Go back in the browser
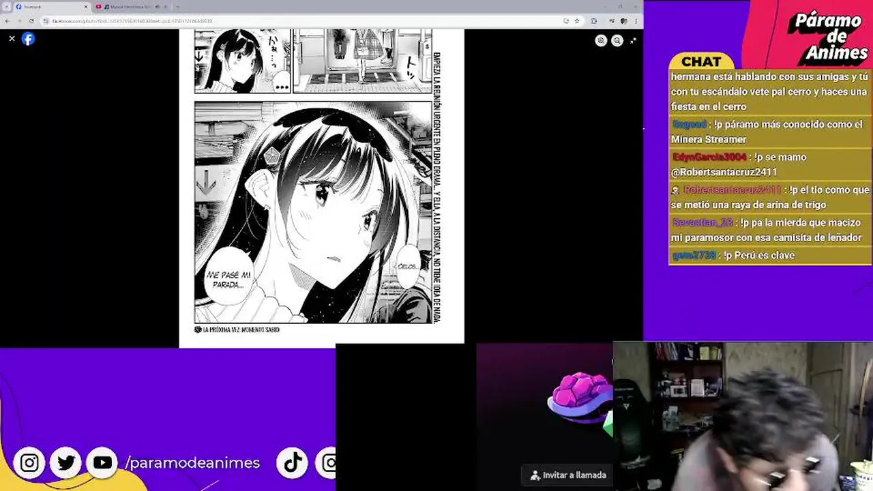 coord(7,21)
